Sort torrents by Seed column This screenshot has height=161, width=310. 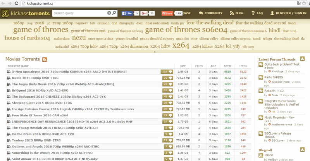click(227, 66)
